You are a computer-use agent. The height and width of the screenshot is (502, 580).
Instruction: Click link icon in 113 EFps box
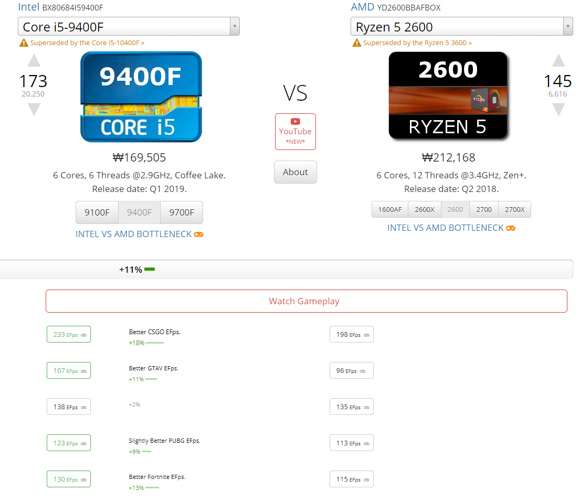[366, 444]
